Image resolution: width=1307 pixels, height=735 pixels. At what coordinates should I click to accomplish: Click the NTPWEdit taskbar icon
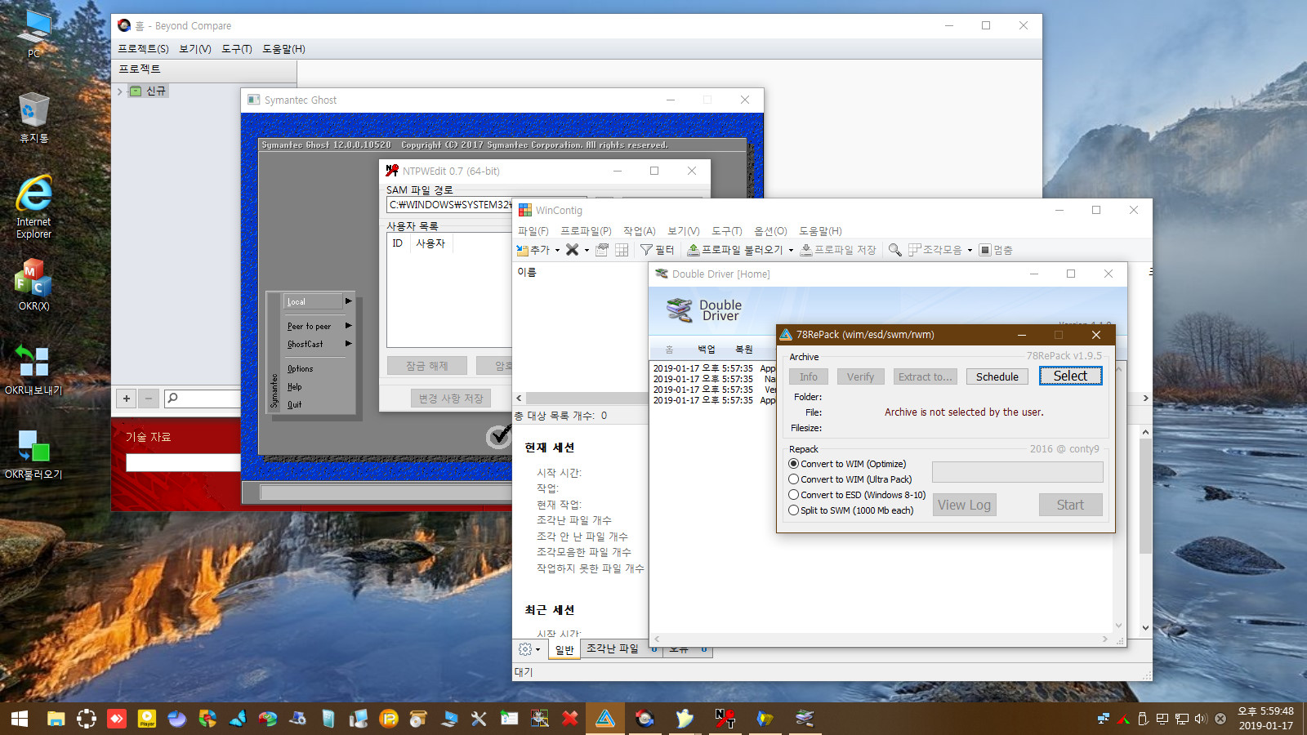pyautogui.click(x=725, y=719)
